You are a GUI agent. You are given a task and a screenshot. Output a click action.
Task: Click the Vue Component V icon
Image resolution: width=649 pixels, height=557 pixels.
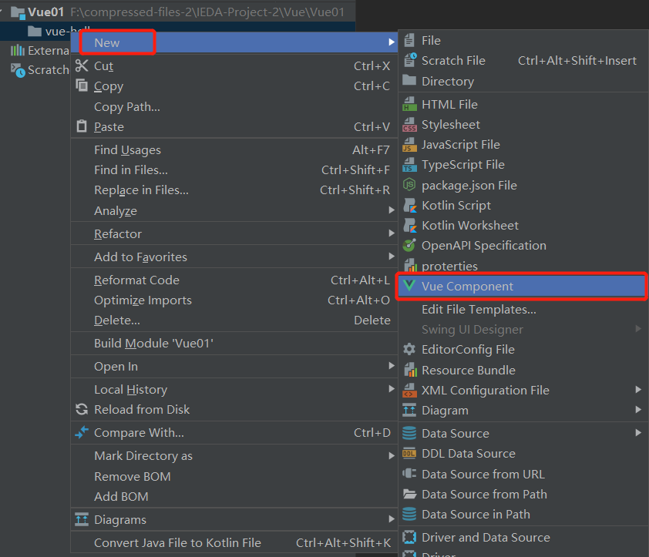click(x=409, y=286)
